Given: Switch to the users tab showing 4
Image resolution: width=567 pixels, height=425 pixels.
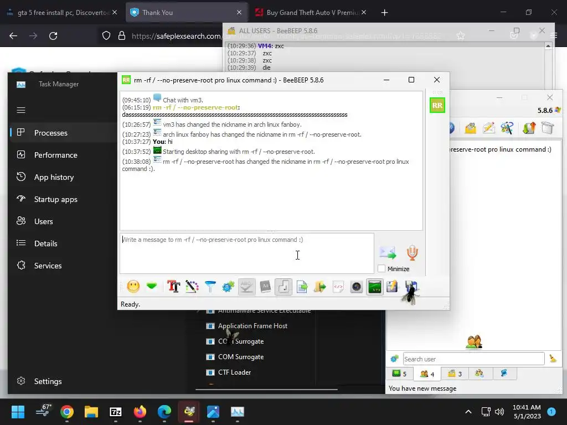Looking at the screenshot, I should click(427, 374).
